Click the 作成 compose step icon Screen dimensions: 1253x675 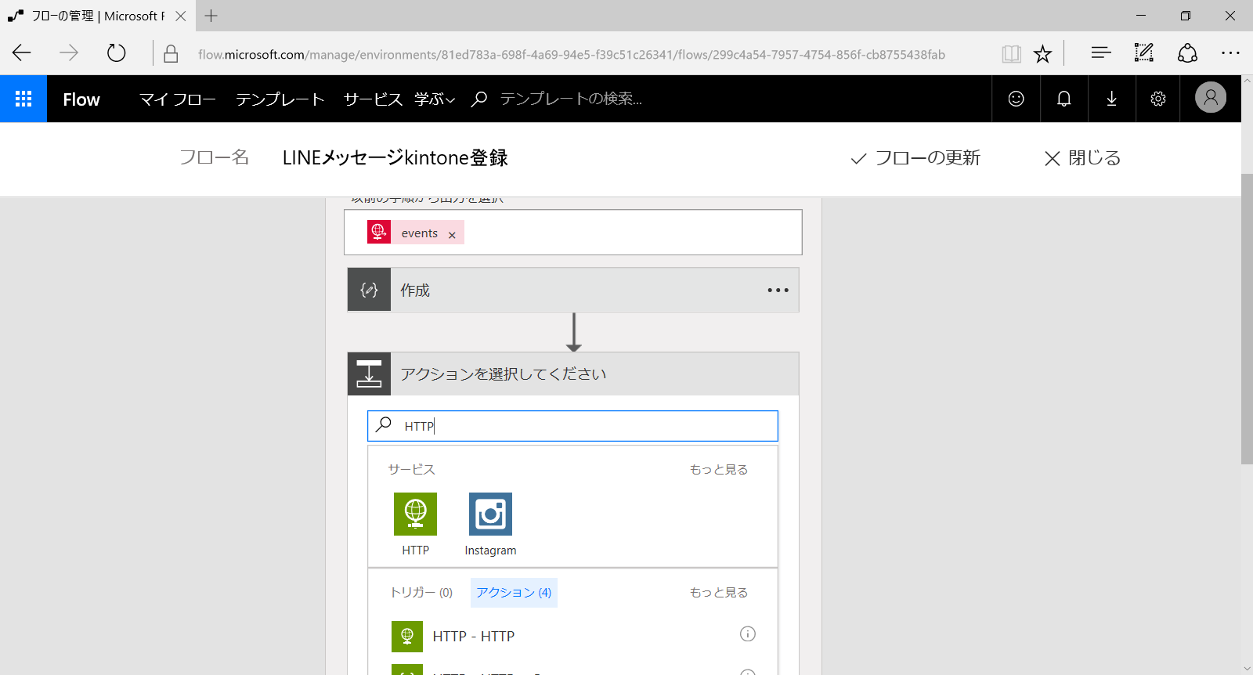pos(369,290)
